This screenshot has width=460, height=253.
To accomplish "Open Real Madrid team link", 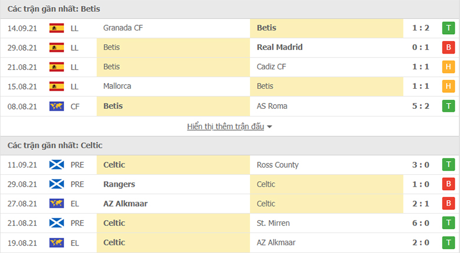I will tap(280, 47).
